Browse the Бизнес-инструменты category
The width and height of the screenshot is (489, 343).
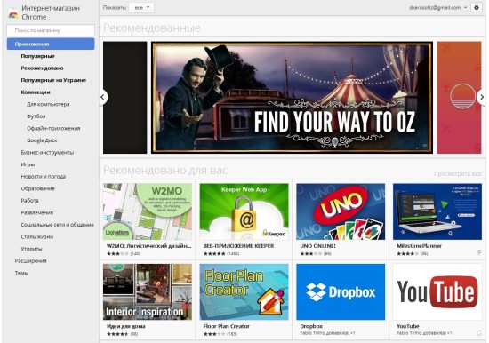[x=47, y=153]
